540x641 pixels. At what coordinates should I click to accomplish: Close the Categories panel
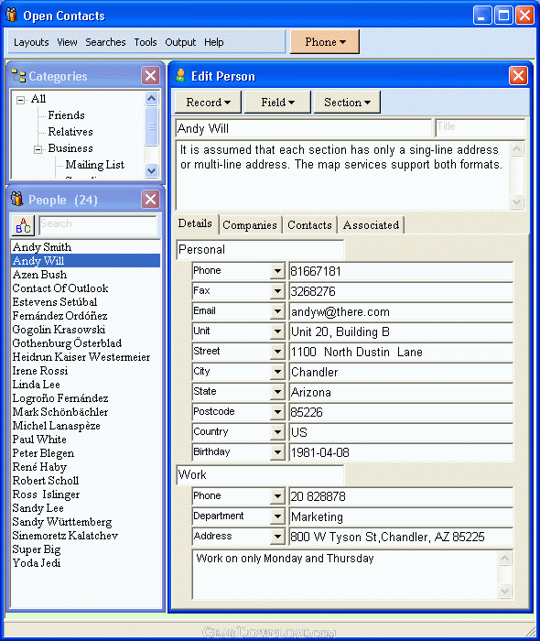tap(151, 76)
